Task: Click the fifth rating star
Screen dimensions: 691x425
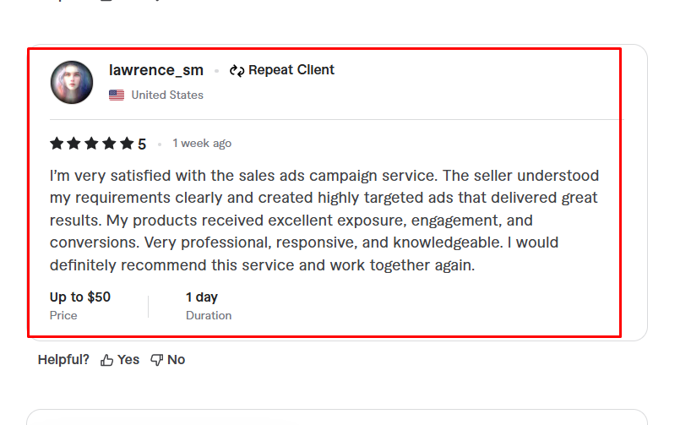Action: (127, 144)
